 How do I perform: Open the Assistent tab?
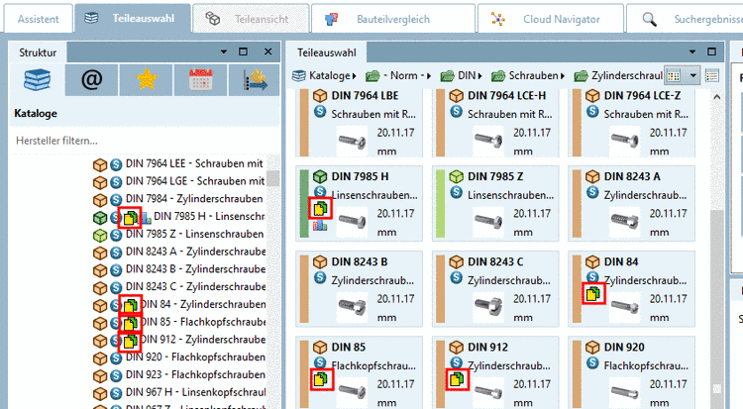point(39,19)
